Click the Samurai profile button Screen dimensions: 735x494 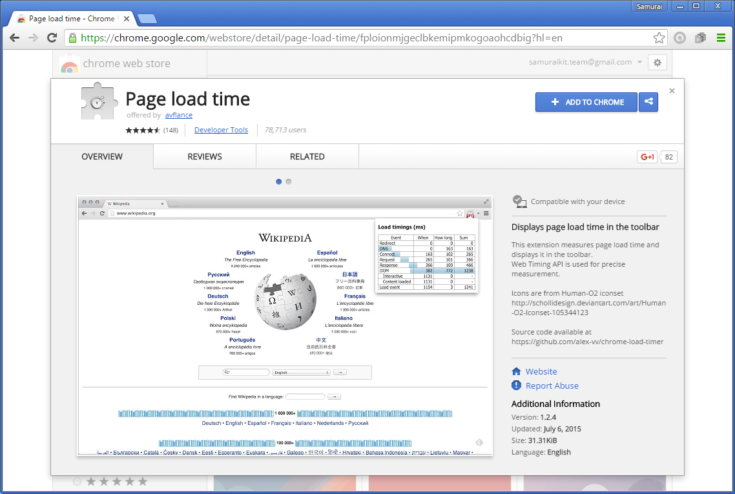click(x=649, y=6)
